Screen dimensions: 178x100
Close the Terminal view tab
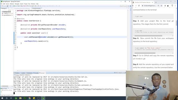(x=45, y=73)
